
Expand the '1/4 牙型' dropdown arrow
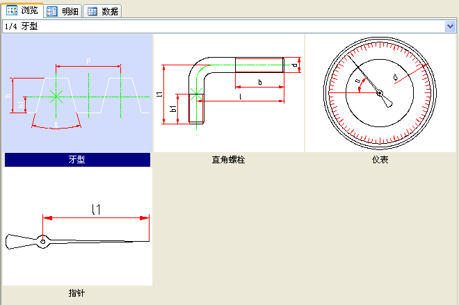tap(450, 26)
